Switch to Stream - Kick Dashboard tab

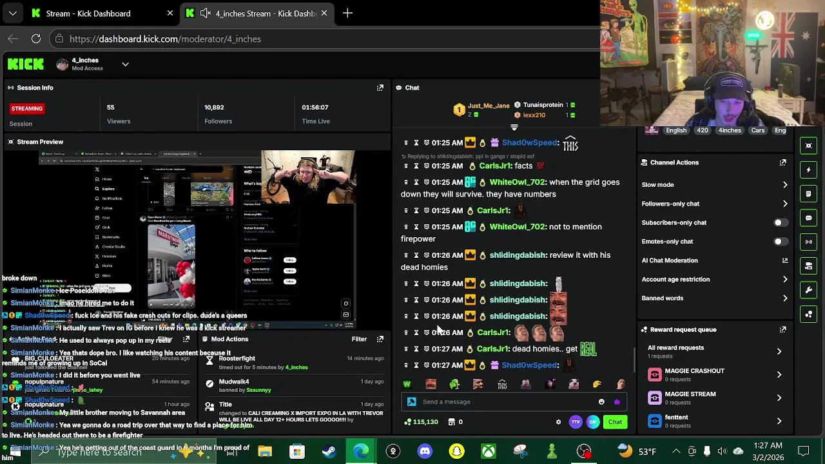coord(102,13)
